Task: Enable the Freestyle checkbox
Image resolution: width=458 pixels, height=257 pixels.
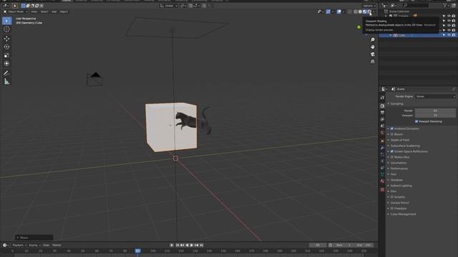Action: (392, 208)
